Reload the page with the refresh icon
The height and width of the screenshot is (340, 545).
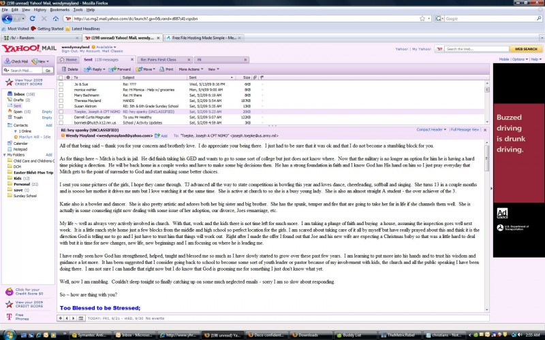click(32, 18)
